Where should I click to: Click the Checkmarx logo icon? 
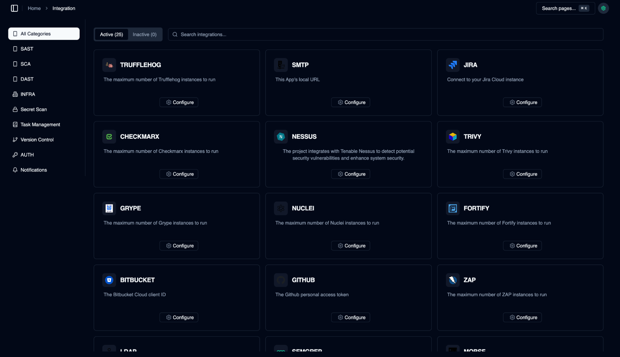109,137
